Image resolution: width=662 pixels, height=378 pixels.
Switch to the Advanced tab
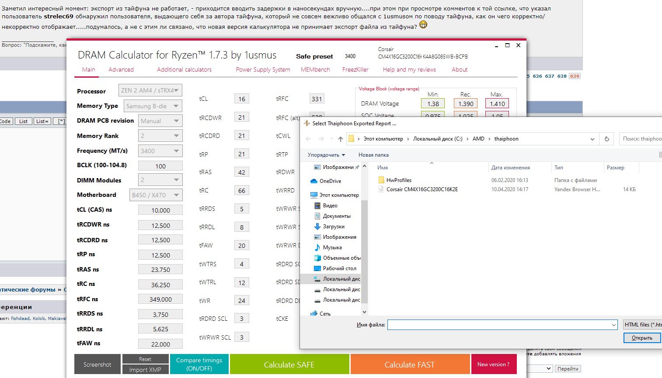coord(121,69)
